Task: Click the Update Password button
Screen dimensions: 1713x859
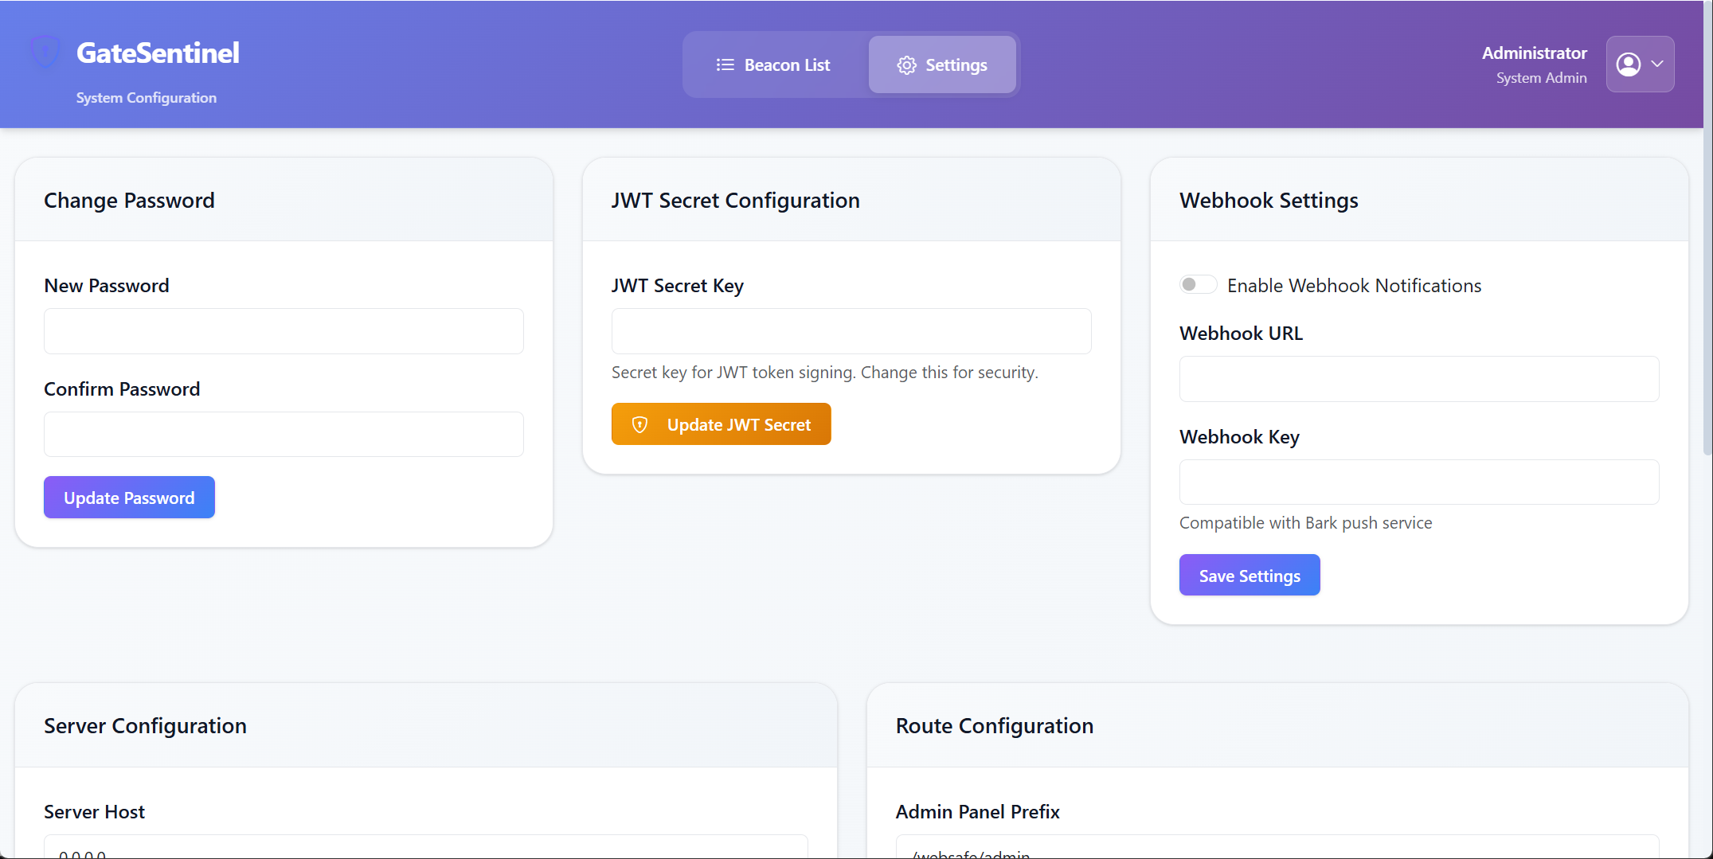Action: coord(128,497)
